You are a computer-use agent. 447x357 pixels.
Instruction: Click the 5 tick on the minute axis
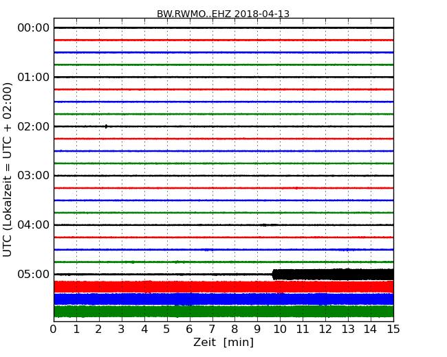(167, 329)
